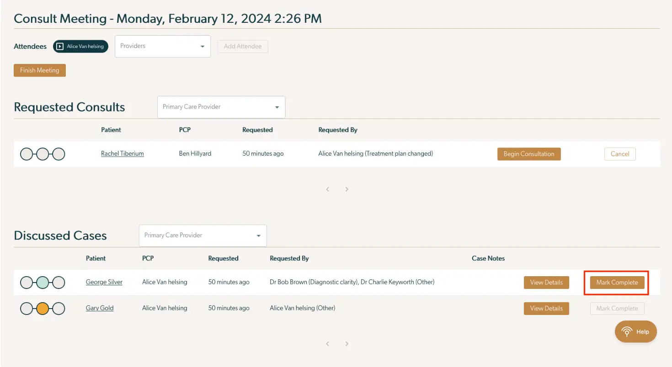Viewport: 672px width, 367px height.
Task: Click the teal middle status circle for George Silver
Action: pos(43,283)
